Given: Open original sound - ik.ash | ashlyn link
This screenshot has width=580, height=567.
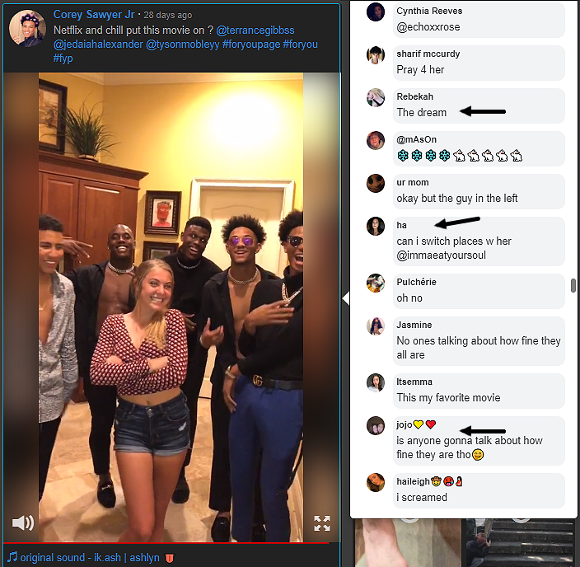Looking at the screenshot, I should 90,557.
